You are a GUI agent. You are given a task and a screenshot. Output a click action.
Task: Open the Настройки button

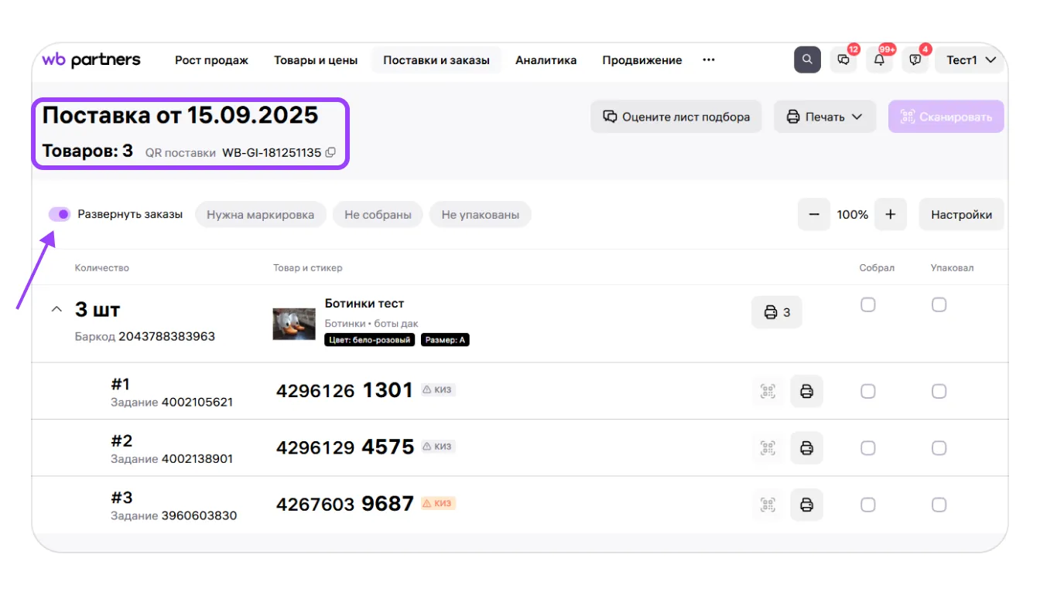point(961,215)
